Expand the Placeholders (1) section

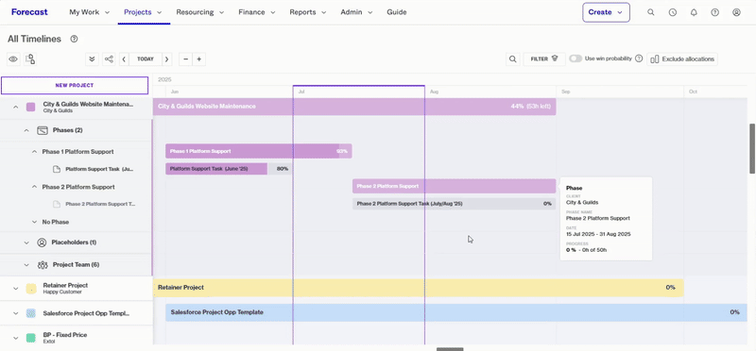click(26, 242)
